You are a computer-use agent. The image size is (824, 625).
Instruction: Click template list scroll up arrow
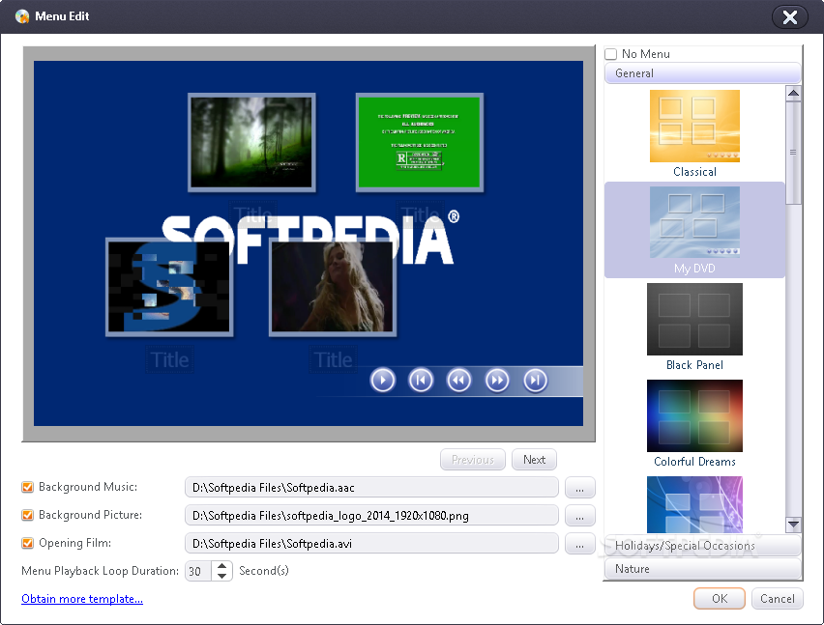(x=793, y=94)
